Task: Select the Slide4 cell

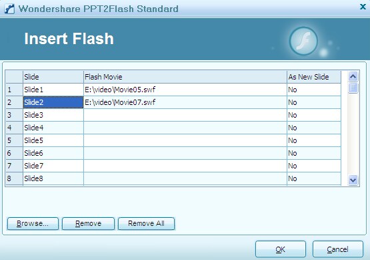Action: (53, 128)
